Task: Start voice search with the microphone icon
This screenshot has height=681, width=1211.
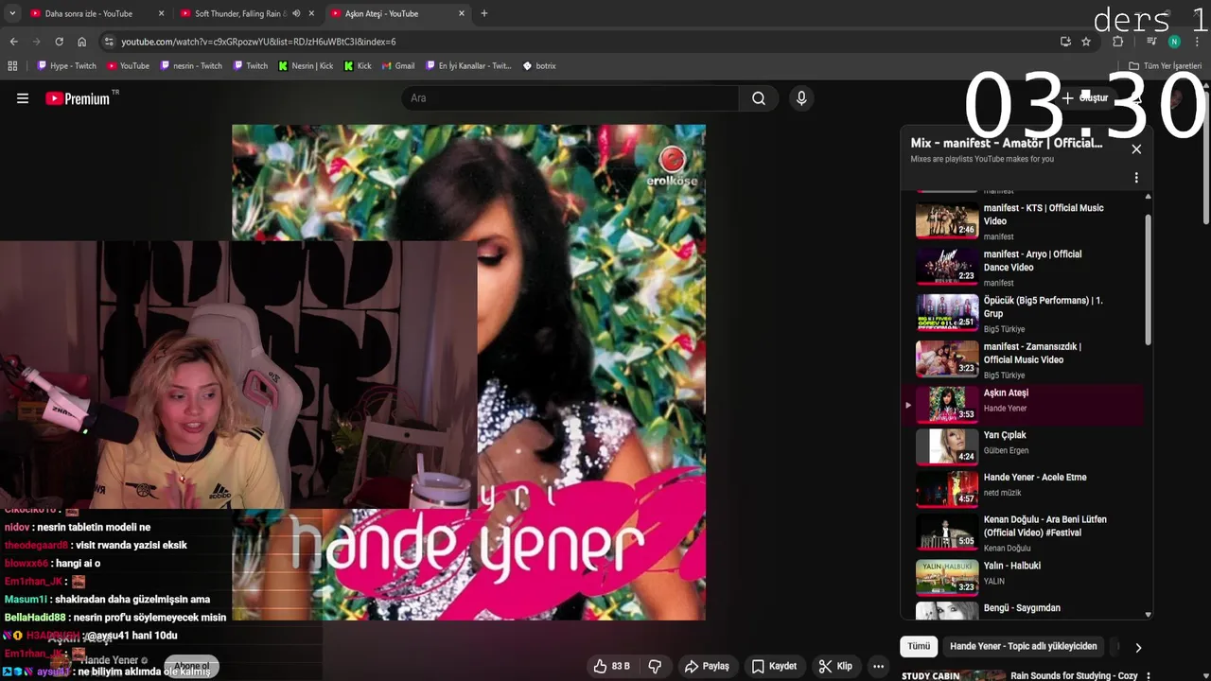Action: click(x=801, y=98)
